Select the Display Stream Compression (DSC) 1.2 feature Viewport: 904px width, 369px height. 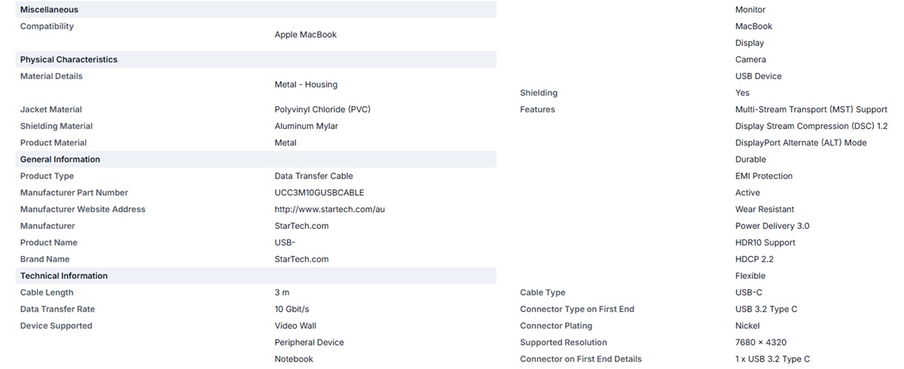pyautogui.click(x=811, y=127)
